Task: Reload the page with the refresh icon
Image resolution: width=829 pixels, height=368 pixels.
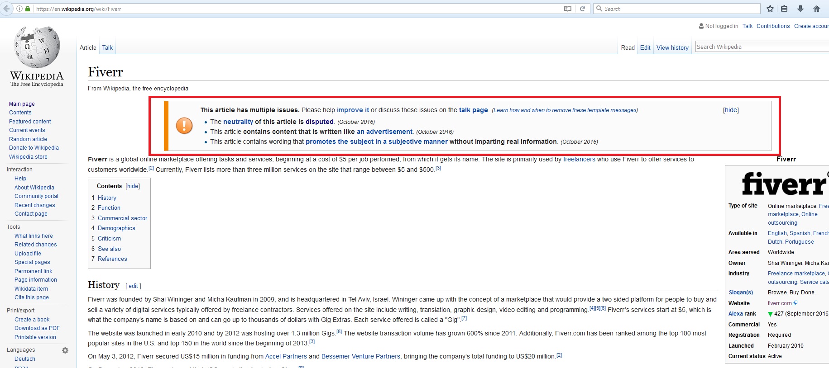Action: point(582,9)
